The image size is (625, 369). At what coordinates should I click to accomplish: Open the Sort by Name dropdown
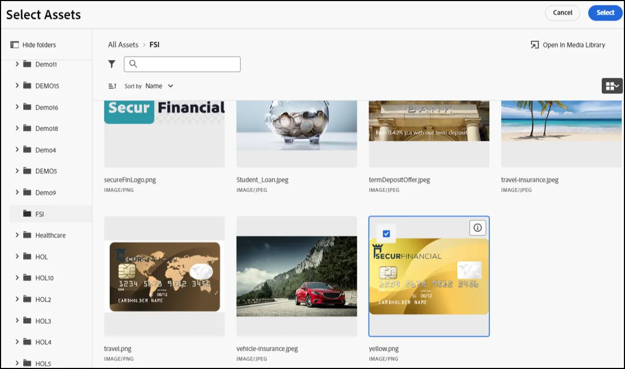click(159, 86)
